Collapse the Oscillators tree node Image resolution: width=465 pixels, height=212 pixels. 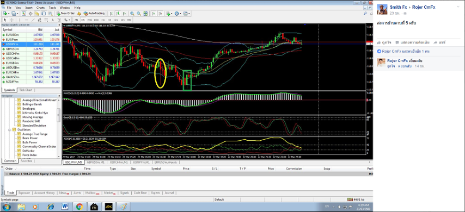point(10,130)
